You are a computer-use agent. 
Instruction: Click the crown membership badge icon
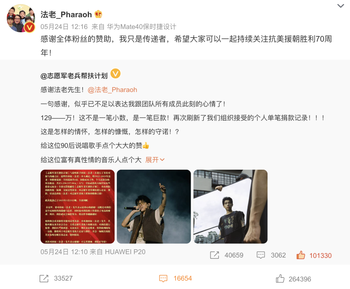[x=98, y=14]
